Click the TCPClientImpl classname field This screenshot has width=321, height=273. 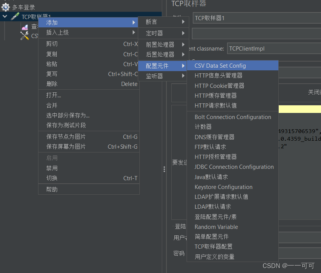[x=273, y=48]
